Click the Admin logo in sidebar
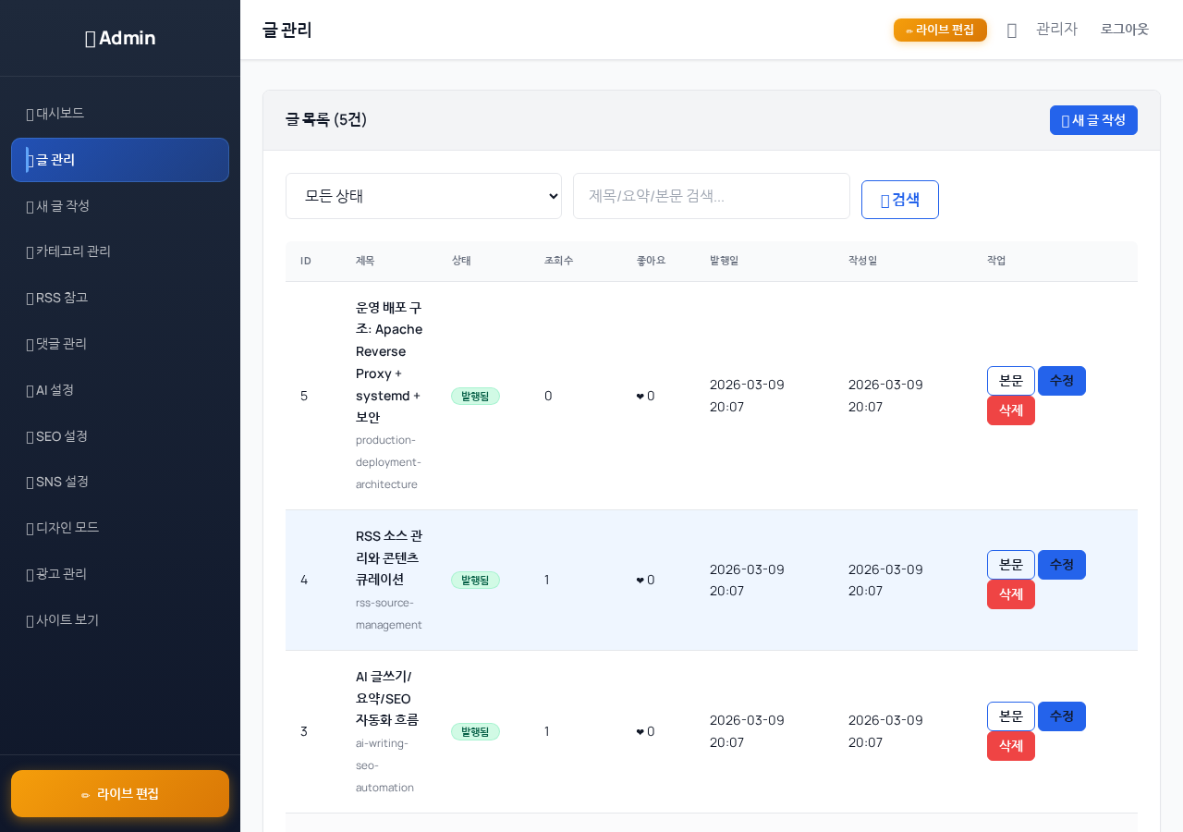This screenshot has height=832, width=1183. [x=120, y=38]
